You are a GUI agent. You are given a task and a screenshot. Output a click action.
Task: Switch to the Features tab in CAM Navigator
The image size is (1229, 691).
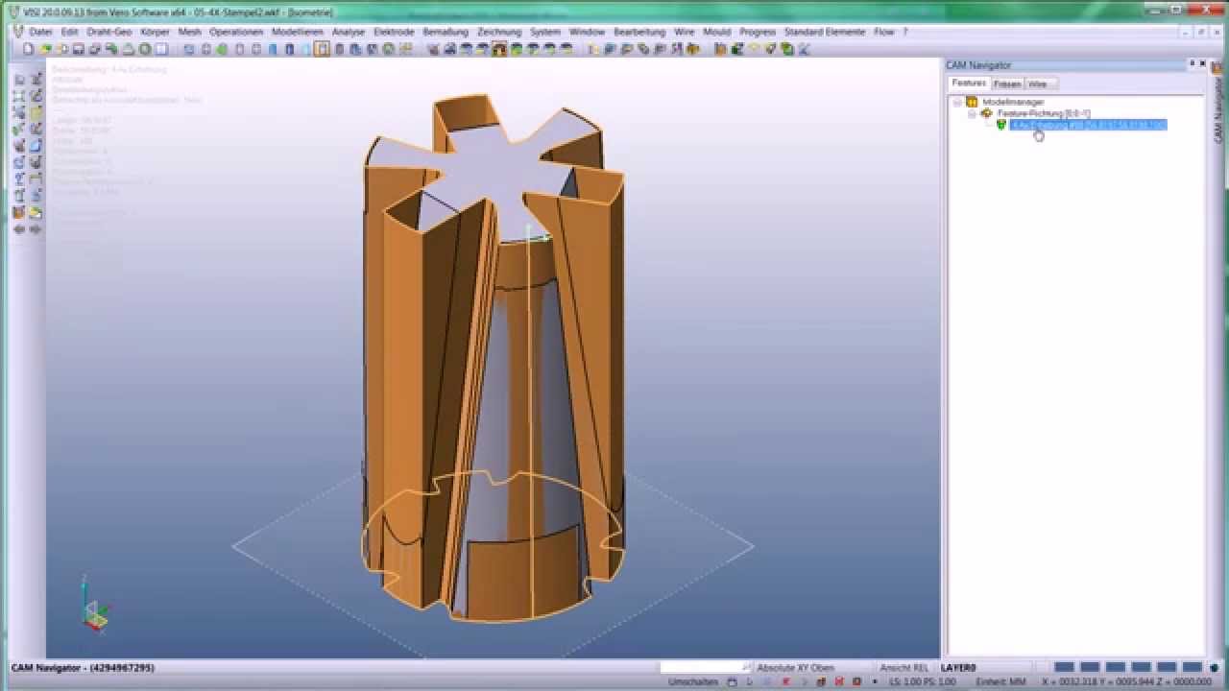coord(969,83)
